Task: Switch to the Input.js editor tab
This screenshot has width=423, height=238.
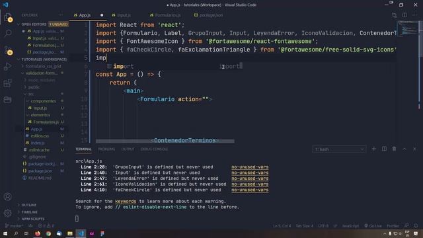Action: (x=124, y=15)
